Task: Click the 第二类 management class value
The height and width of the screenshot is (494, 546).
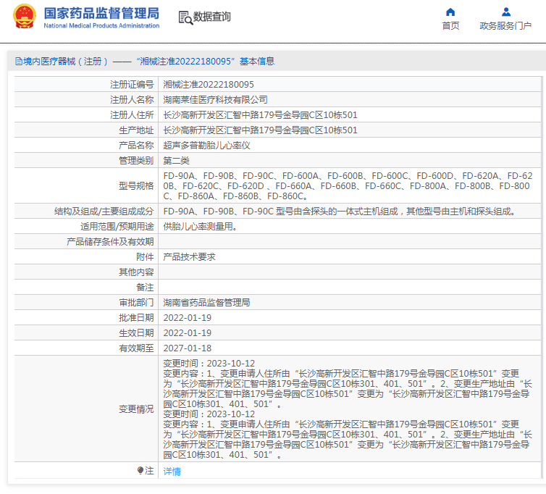Action: coord(176,161)
